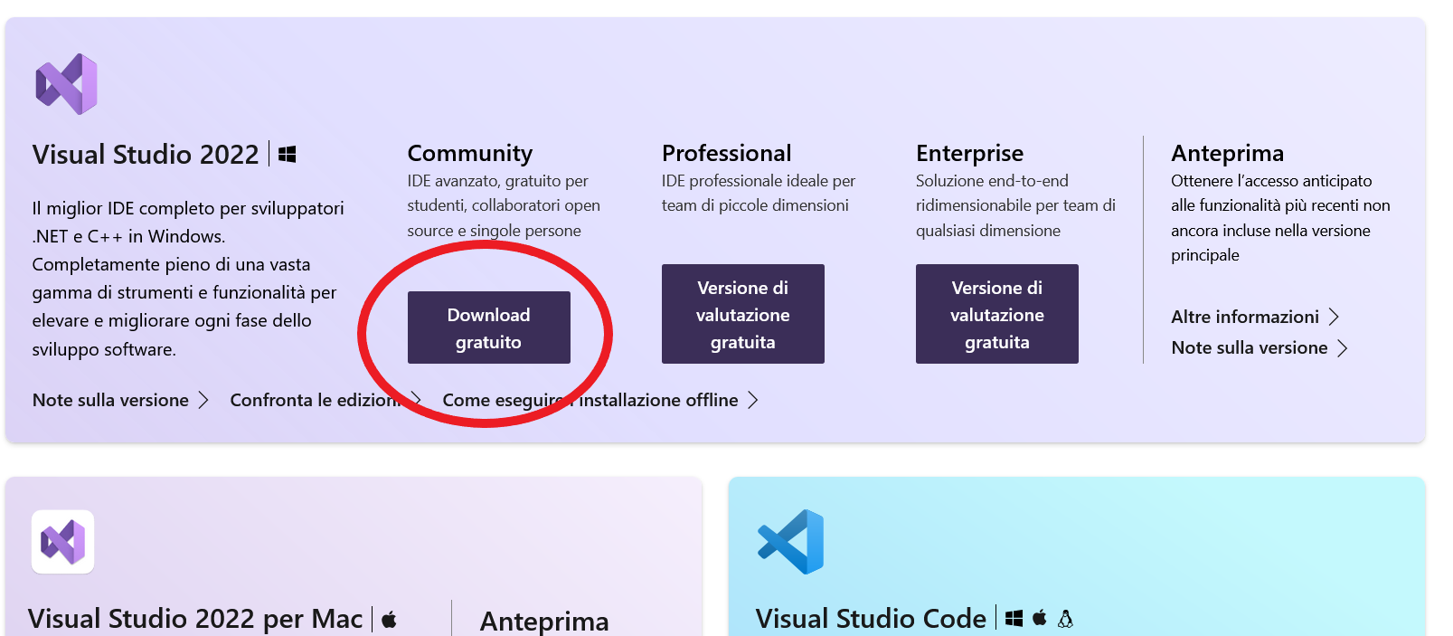1453x636 pixels.
Task: Click the Anteprima heading in Mac card
Action: click(x=543, y=621)
